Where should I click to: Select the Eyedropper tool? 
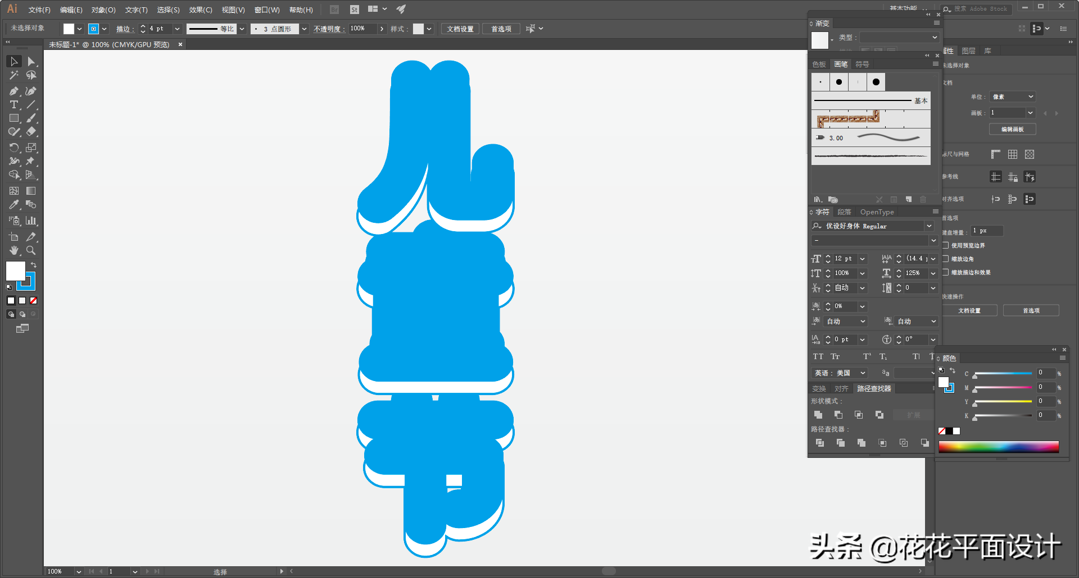point(14,205)
